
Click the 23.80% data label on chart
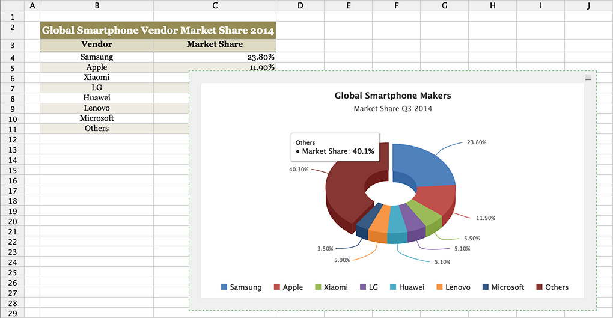(x=476, y=142)
